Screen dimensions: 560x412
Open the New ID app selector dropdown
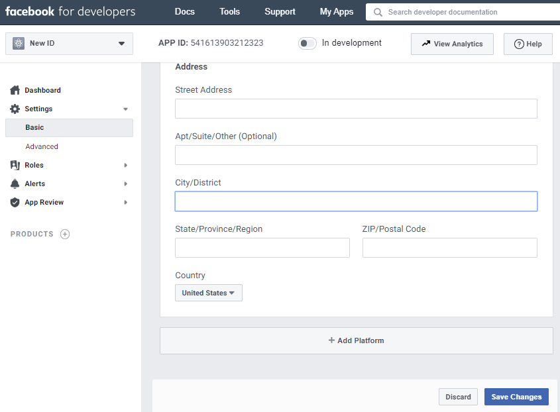tap(70, 44)
